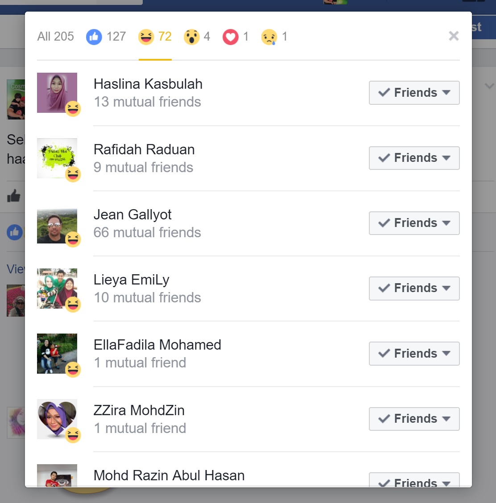Open Haslina Kasbulah's profile name link

tap(148, 84)
